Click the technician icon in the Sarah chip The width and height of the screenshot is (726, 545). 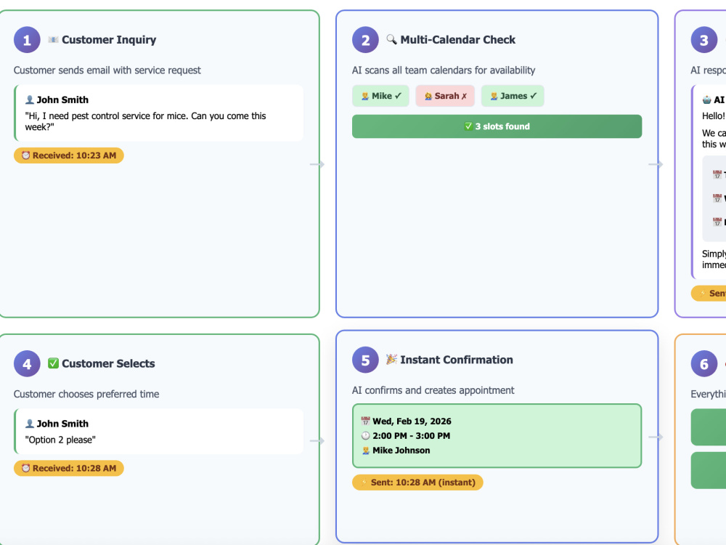click(x=428, y=96)
